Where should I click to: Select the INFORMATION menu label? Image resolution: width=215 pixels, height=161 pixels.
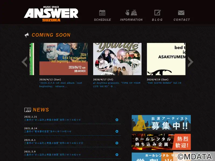131,20
